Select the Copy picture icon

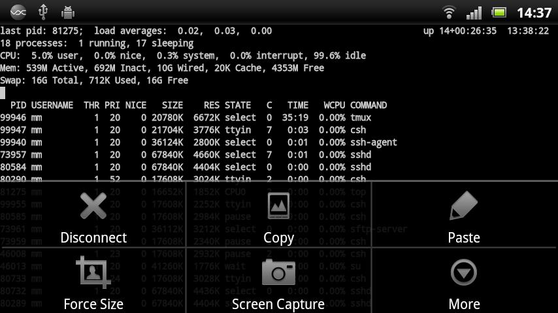(278, 205)
